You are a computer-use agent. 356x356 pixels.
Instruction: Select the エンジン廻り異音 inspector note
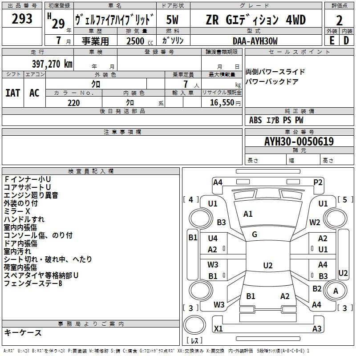click(31, 195)
